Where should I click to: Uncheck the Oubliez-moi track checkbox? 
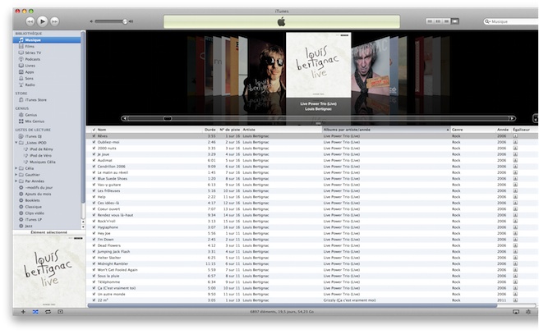point(94,142)
